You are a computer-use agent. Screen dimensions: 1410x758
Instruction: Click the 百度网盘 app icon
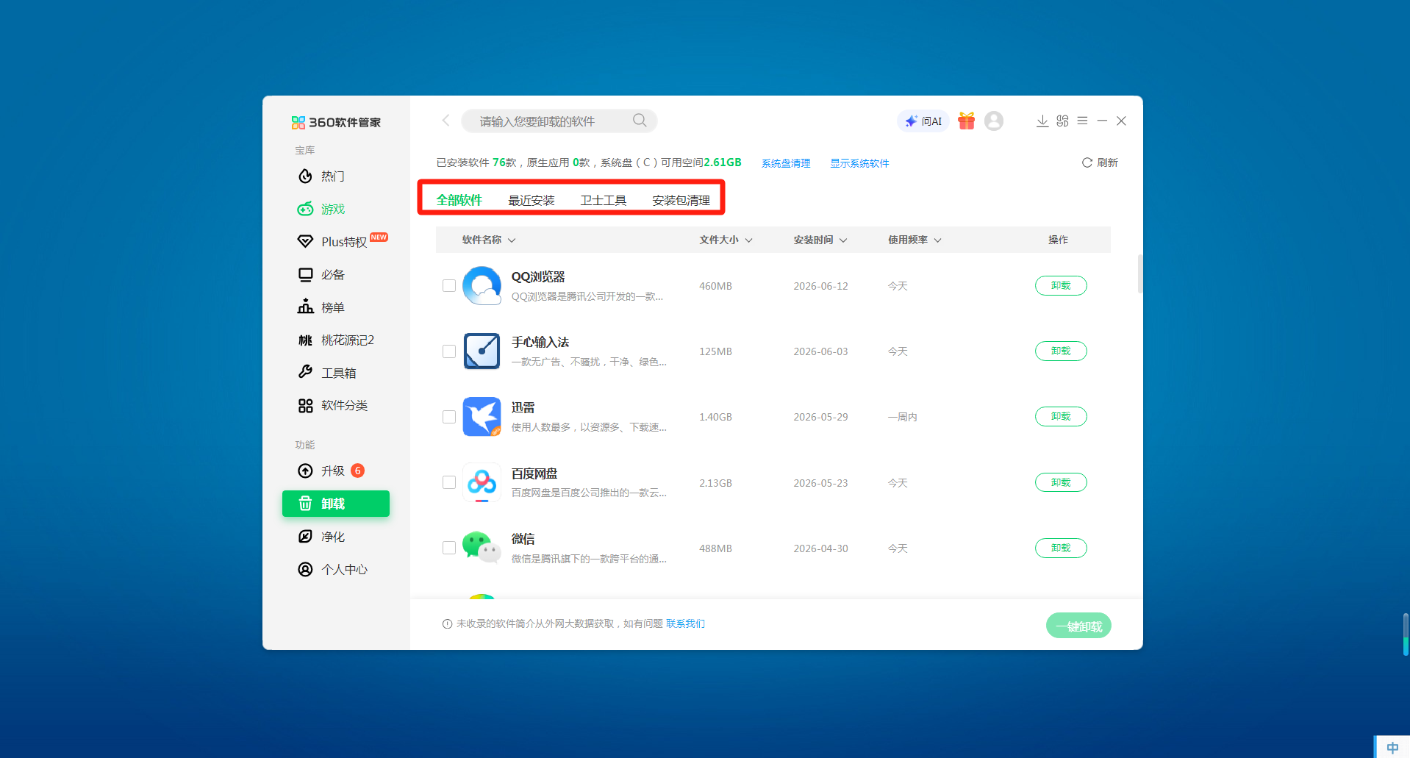pos(482,482)
